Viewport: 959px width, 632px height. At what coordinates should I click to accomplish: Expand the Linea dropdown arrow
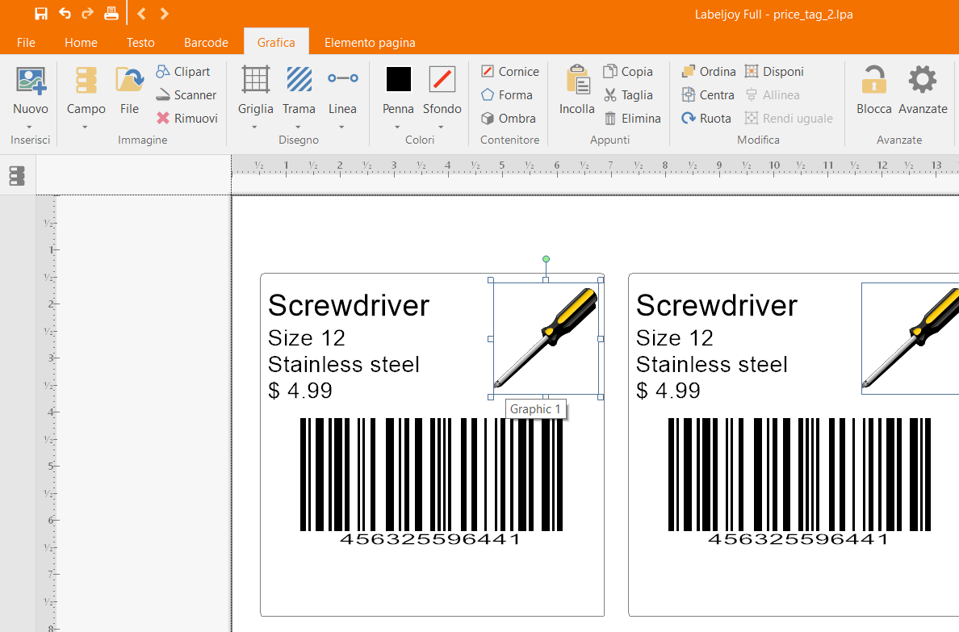[342, 128]
